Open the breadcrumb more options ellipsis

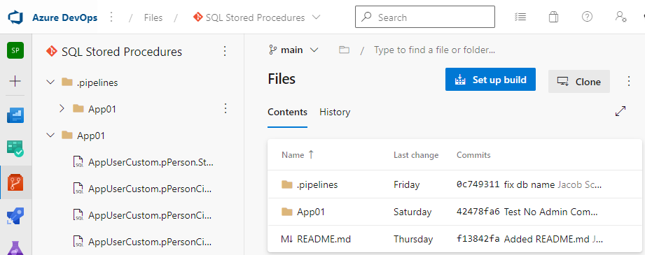click(x=111, y=17)
